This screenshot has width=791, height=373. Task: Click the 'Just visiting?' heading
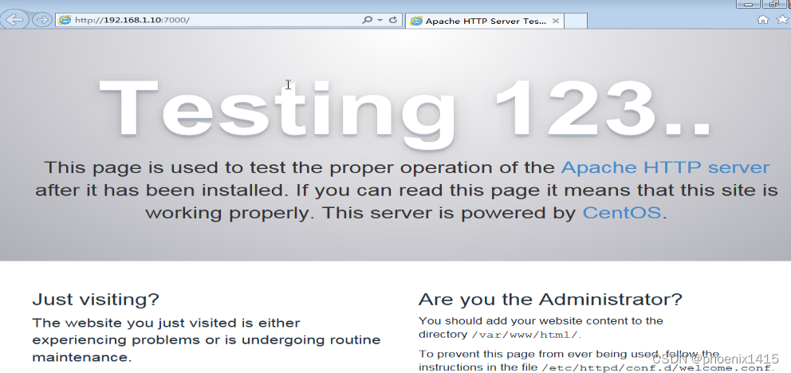(x=96, y=300)
